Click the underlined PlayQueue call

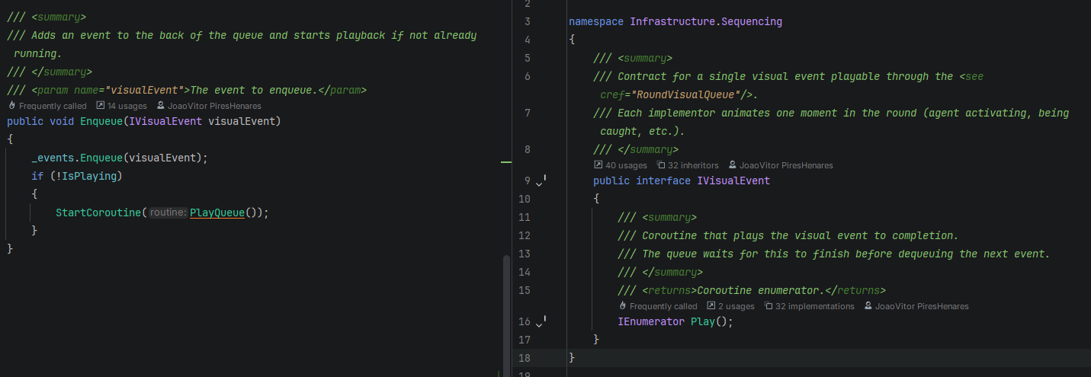click(x=217, y=212)
